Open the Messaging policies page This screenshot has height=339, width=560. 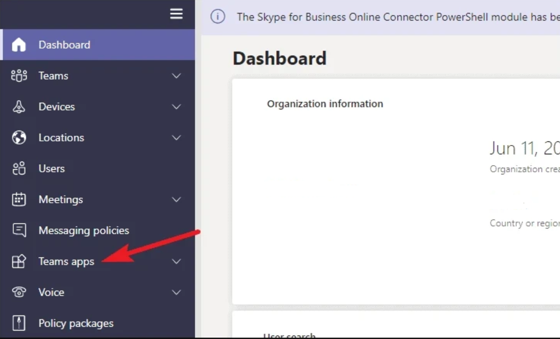[x=84, y=231]
